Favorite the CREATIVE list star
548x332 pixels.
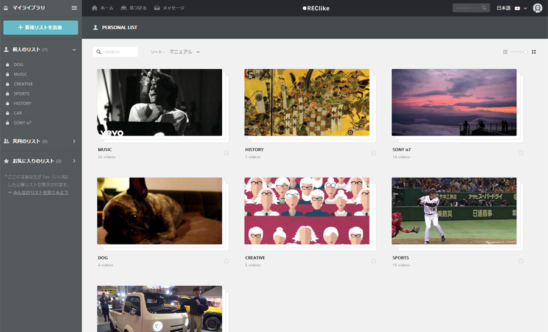click(x=374, y=261)
